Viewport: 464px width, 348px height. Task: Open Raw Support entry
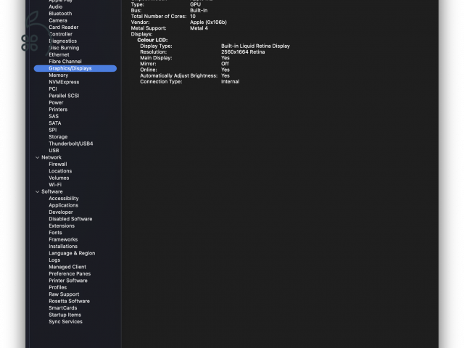64,294
